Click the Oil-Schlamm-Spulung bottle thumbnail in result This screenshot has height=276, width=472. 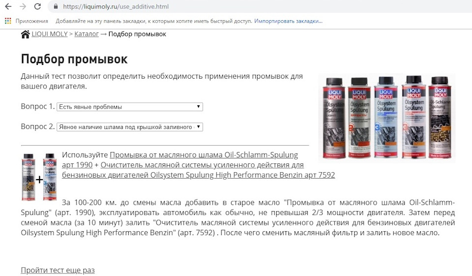click(x=29, y=177)
